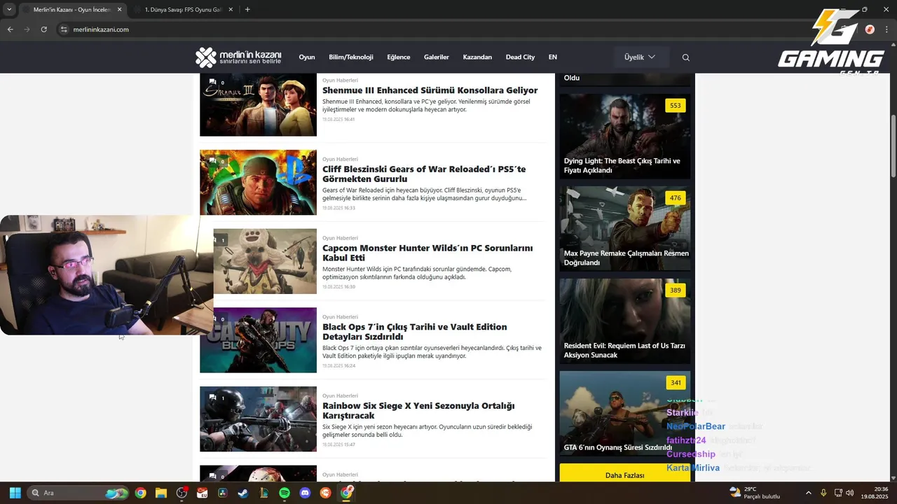Open OBS Studio from the taskbar

click(x=182, y=493)
